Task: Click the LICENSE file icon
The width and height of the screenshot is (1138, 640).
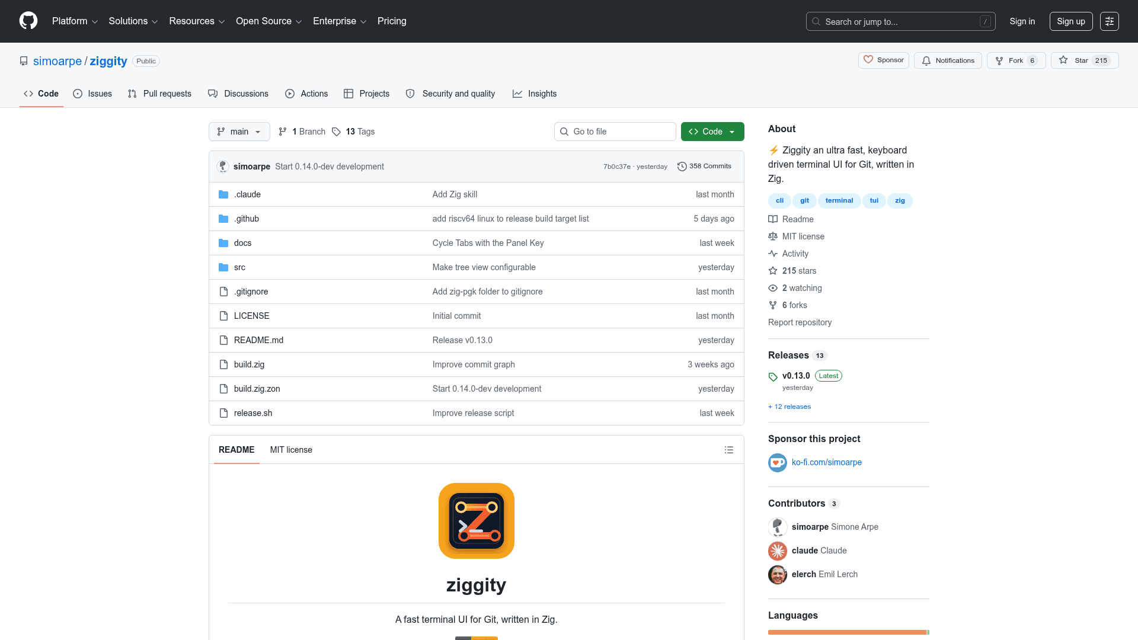Action: coord(223,316)
